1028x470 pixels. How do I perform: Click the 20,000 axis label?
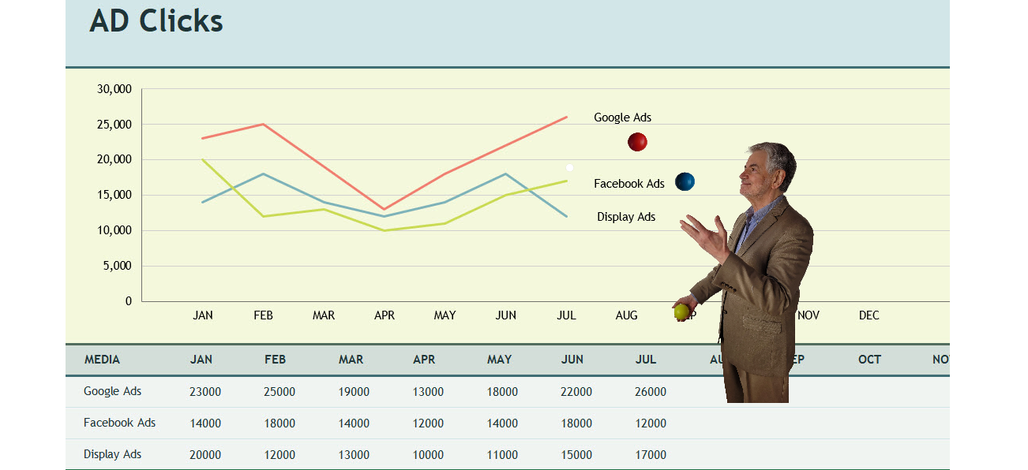click(x=114, y=159)
